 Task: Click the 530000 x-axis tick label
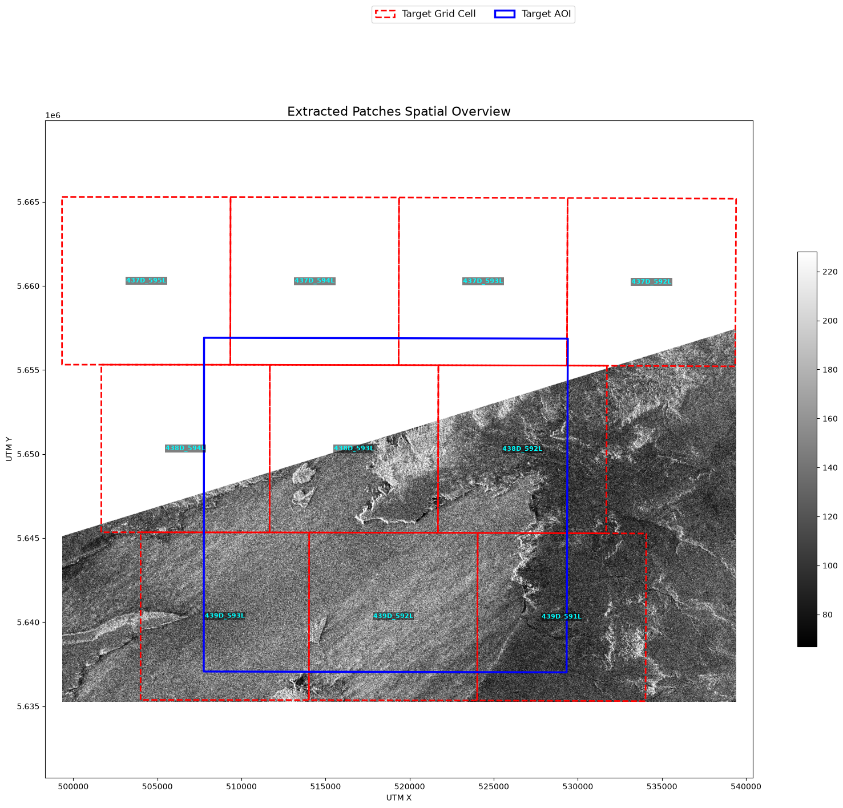point(578,786)
